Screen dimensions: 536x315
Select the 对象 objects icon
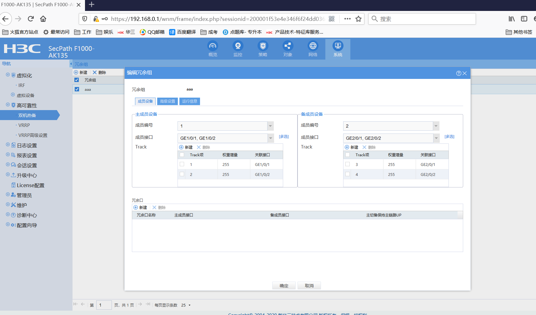(x=288, y=46)
